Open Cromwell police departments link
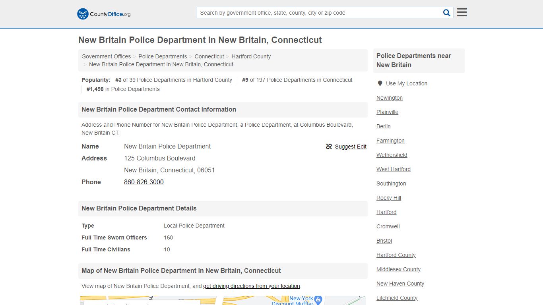 (388, 226)
